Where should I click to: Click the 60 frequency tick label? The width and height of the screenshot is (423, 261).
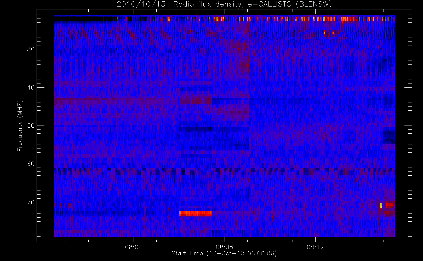click(x=31, y=164)
